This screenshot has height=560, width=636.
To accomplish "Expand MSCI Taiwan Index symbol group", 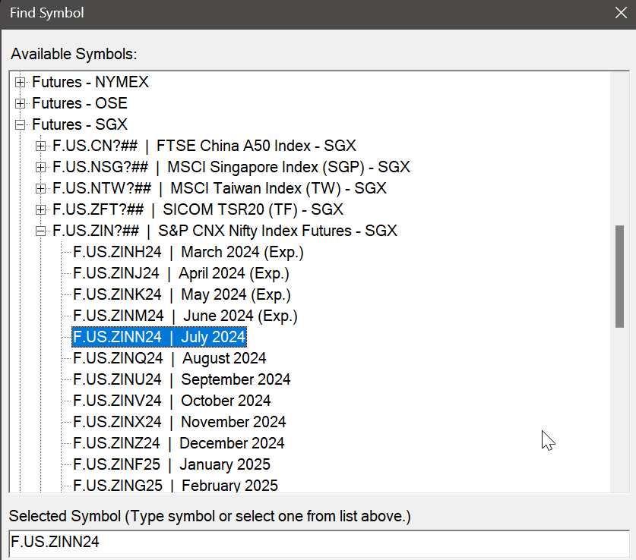I will pos(41,188).
